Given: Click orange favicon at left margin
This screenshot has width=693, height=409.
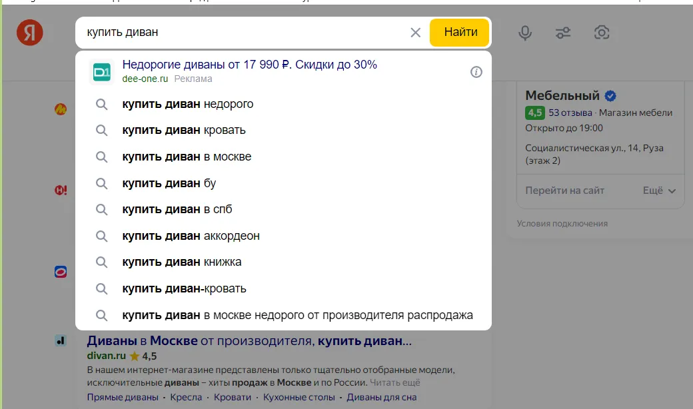Looking at the screenshot, I should [61, 109].
